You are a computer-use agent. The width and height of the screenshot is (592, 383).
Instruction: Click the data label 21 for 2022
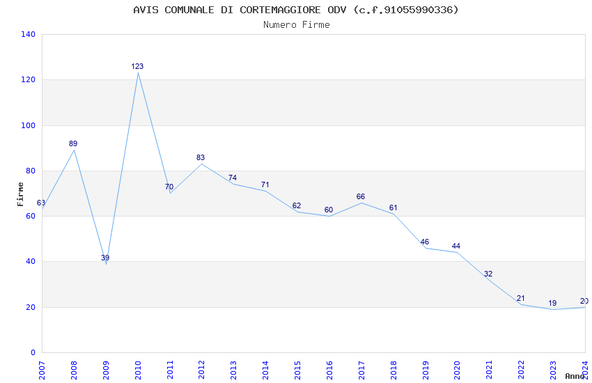(521, 299)
